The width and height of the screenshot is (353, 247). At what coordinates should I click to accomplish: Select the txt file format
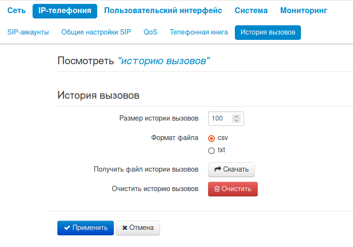(x=212, y=150)
